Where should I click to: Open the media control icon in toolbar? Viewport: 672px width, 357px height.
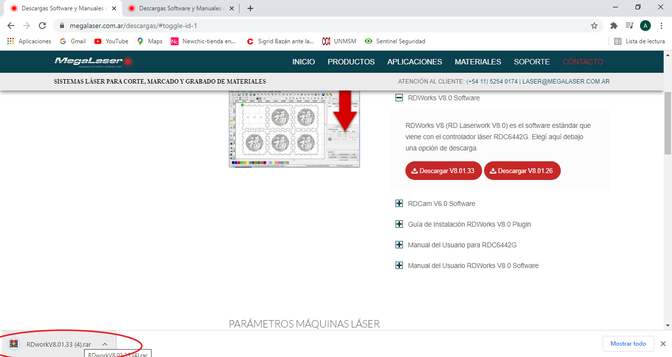tap(629, 26)
